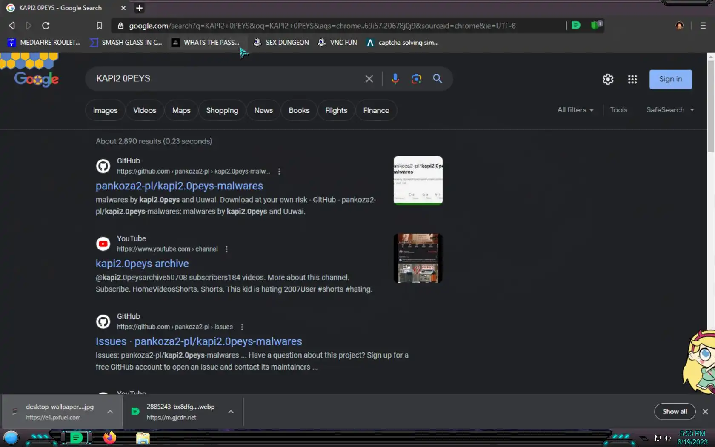Switch to the Videos results tab
This screenshot has height=447, width=715.
click(145, 111)
